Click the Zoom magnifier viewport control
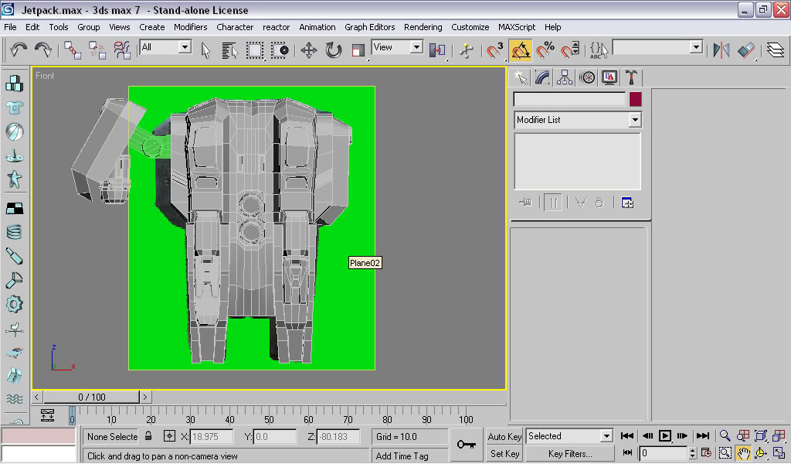The height and width of the screenshot is (464, 791). pyautogui.click(x=725, y=436)
